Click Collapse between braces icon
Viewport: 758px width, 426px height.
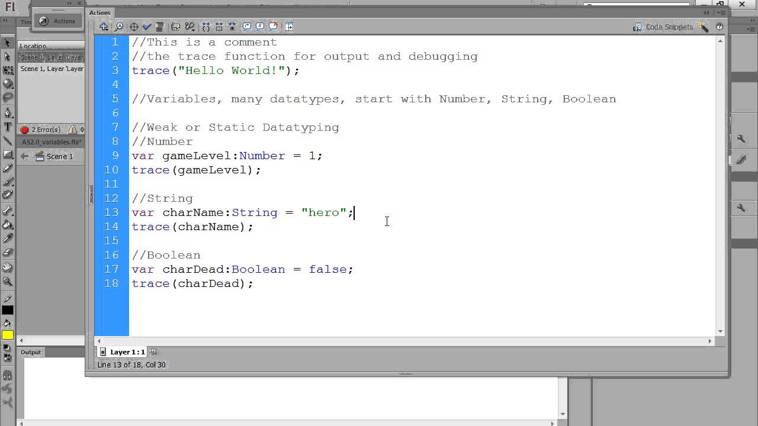point(206,27)
